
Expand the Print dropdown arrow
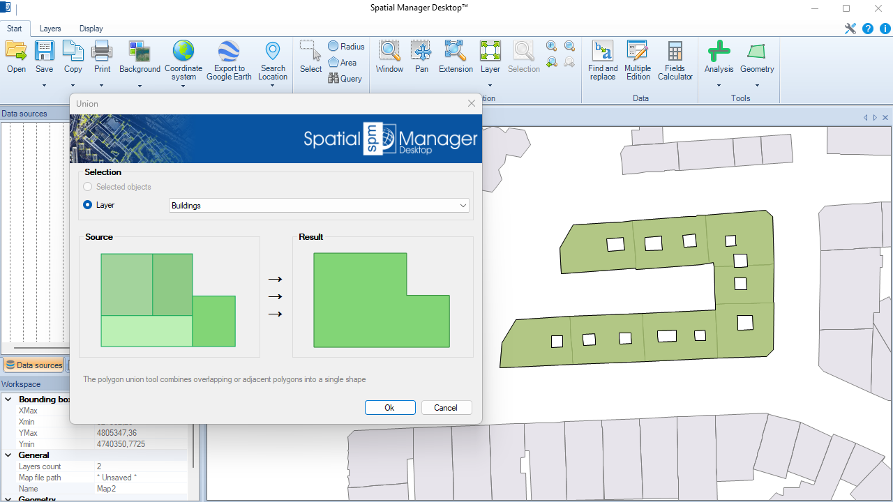(x=102, y=86)
